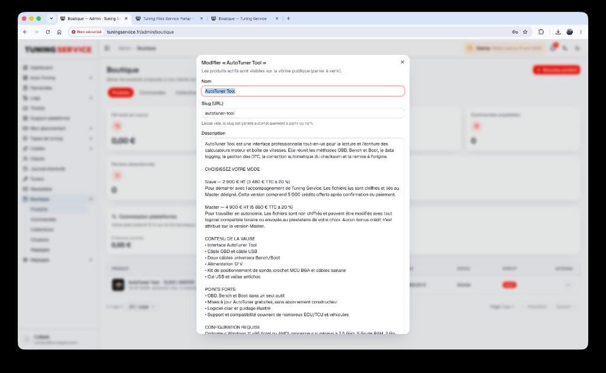
Task: Open the browser home page
Action: 59,32
